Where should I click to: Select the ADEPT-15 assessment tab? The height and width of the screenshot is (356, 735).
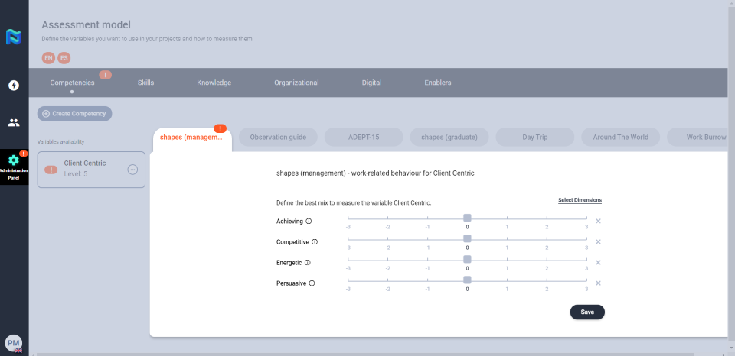coord(364,138)
